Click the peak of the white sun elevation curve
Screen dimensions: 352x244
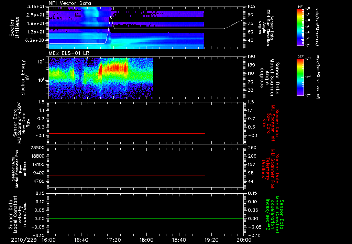(111, 16)
